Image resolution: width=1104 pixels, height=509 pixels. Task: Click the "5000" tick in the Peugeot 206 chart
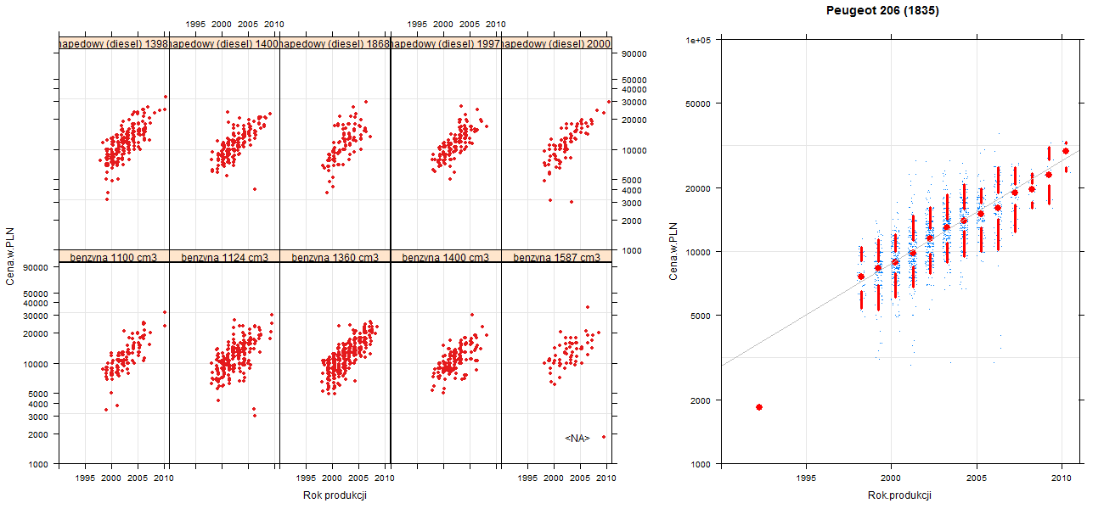[x=702, y=316]
